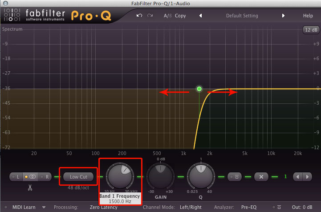
Task: Delete band with the X button
Action: point(261,177)
